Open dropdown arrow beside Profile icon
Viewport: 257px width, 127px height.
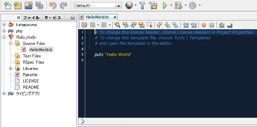(200, 5)
